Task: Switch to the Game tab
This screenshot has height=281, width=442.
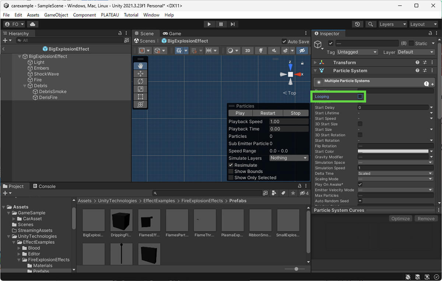Action: [172, 34]
